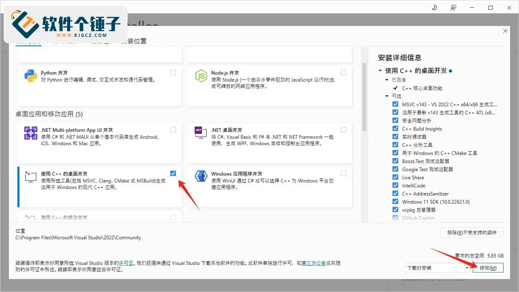Uncheck the 使用 C++ 的桌面开发 workload
Screen dimensions: 519x292
coord(173,174)
